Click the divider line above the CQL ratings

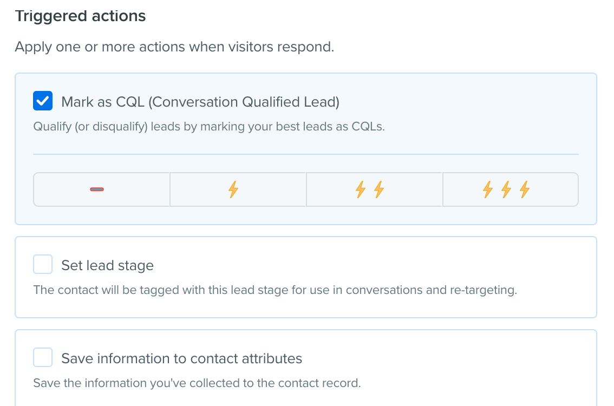point(306,154)
